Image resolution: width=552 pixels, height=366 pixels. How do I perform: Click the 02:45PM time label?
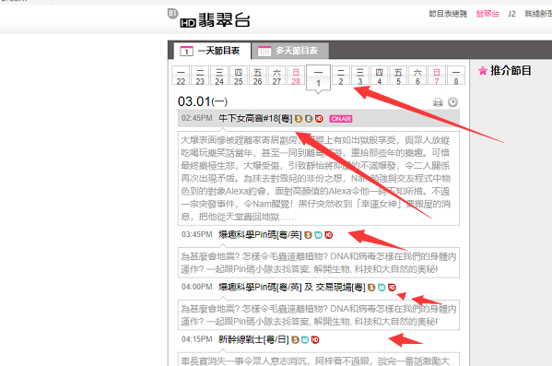coord(197,118)
